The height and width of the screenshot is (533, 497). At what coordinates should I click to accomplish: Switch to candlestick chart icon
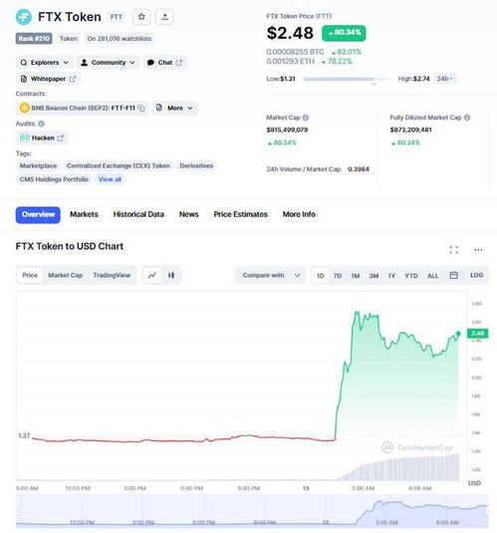(x=171, y=275)
